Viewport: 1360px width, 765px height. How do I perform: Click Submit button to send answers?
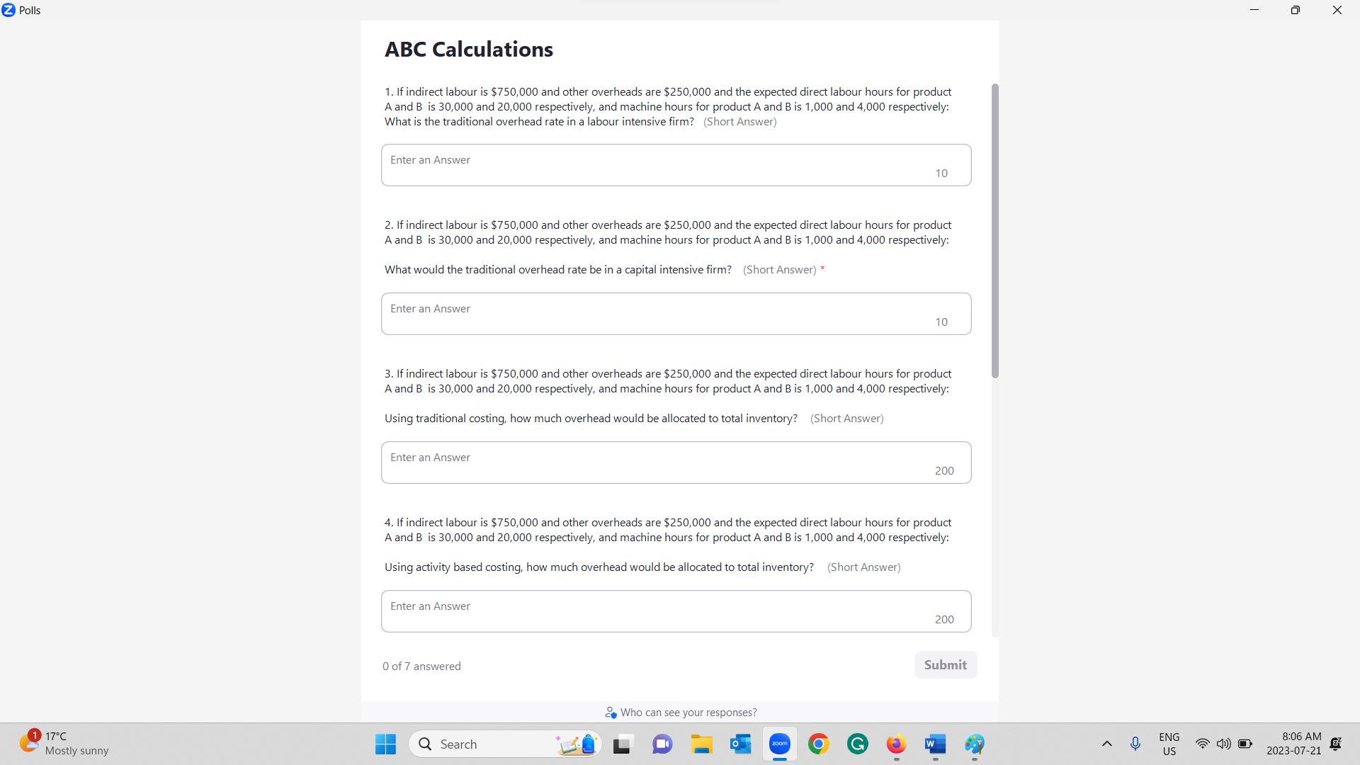(x=946, y=664)
